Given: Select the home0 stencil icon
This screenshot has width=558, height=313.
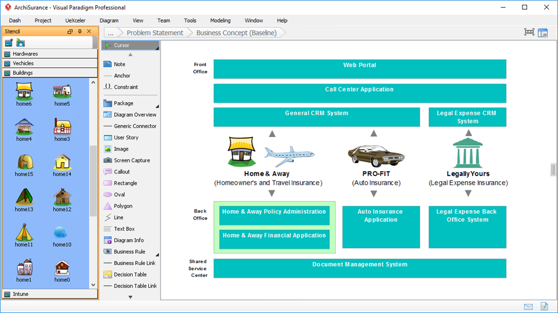Looking at the screenshot, I should click(x=62, y=271).
